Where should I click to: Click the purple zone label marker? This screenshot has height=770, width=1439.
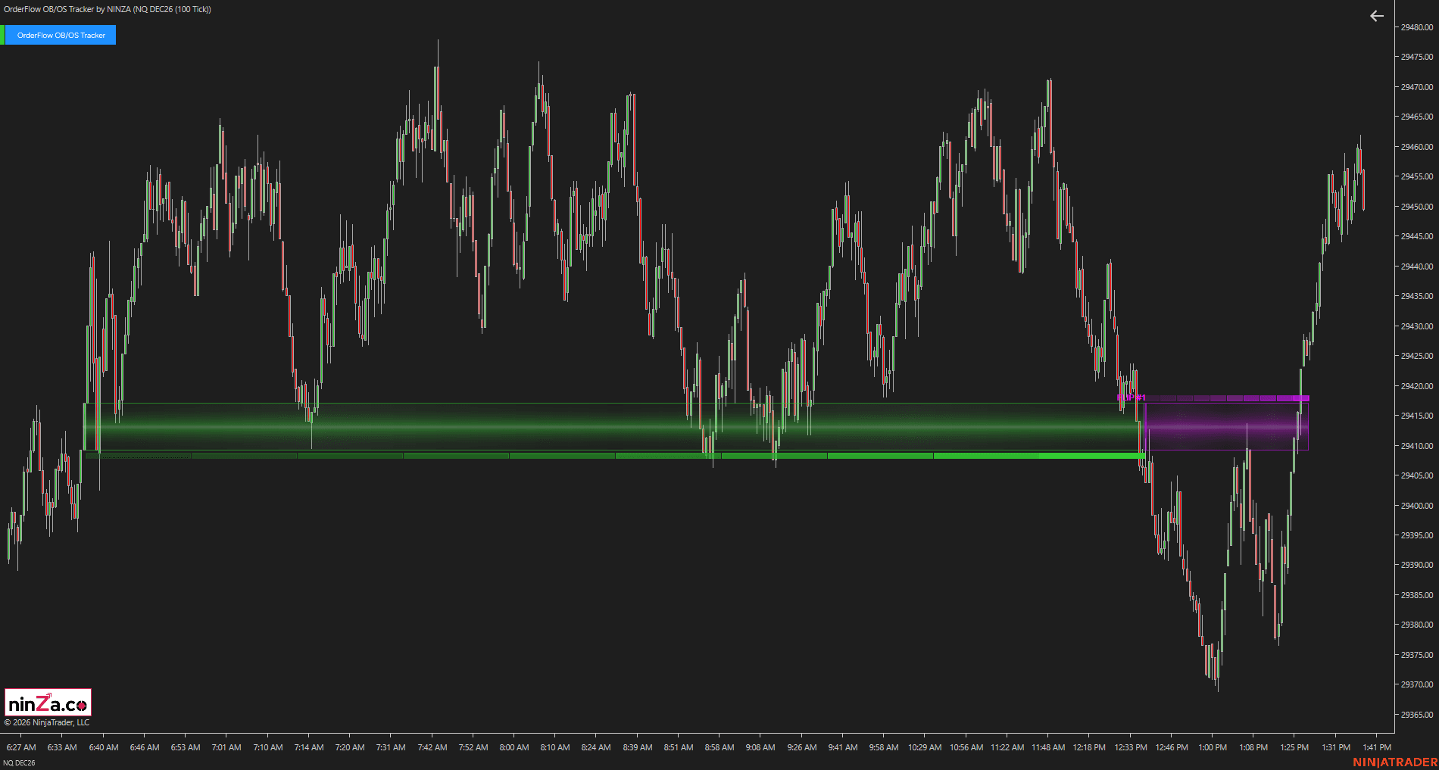tap(1132, 397)
